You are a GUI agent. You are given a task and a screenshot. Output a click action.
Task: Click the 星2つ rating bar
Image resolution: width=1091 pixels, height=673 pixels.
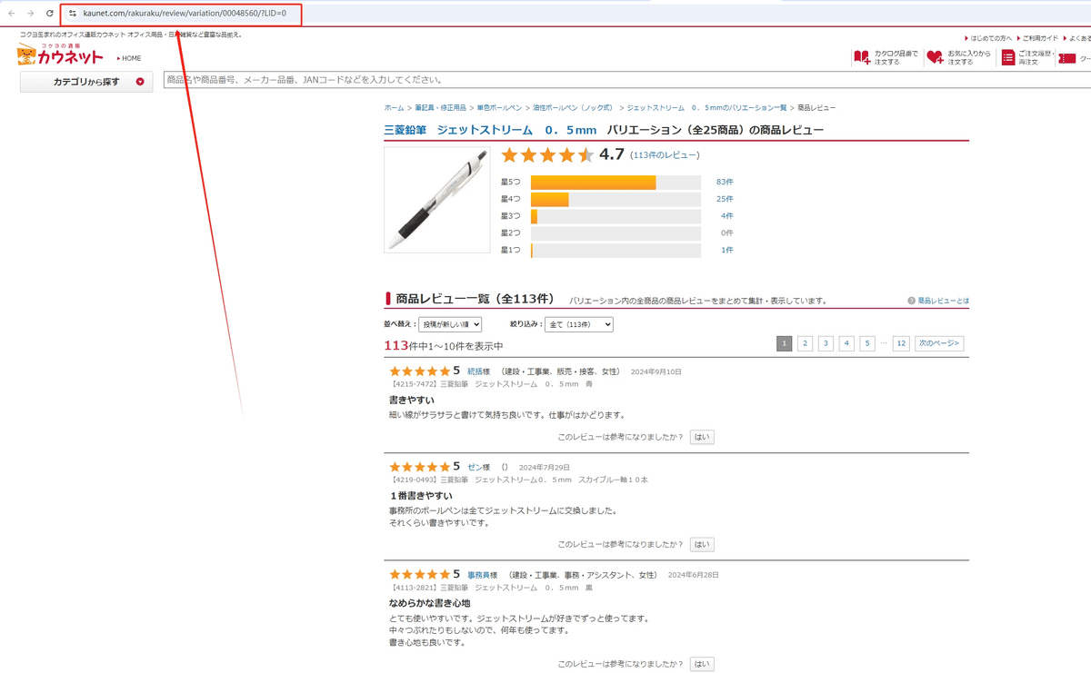[x=616, y=233]
